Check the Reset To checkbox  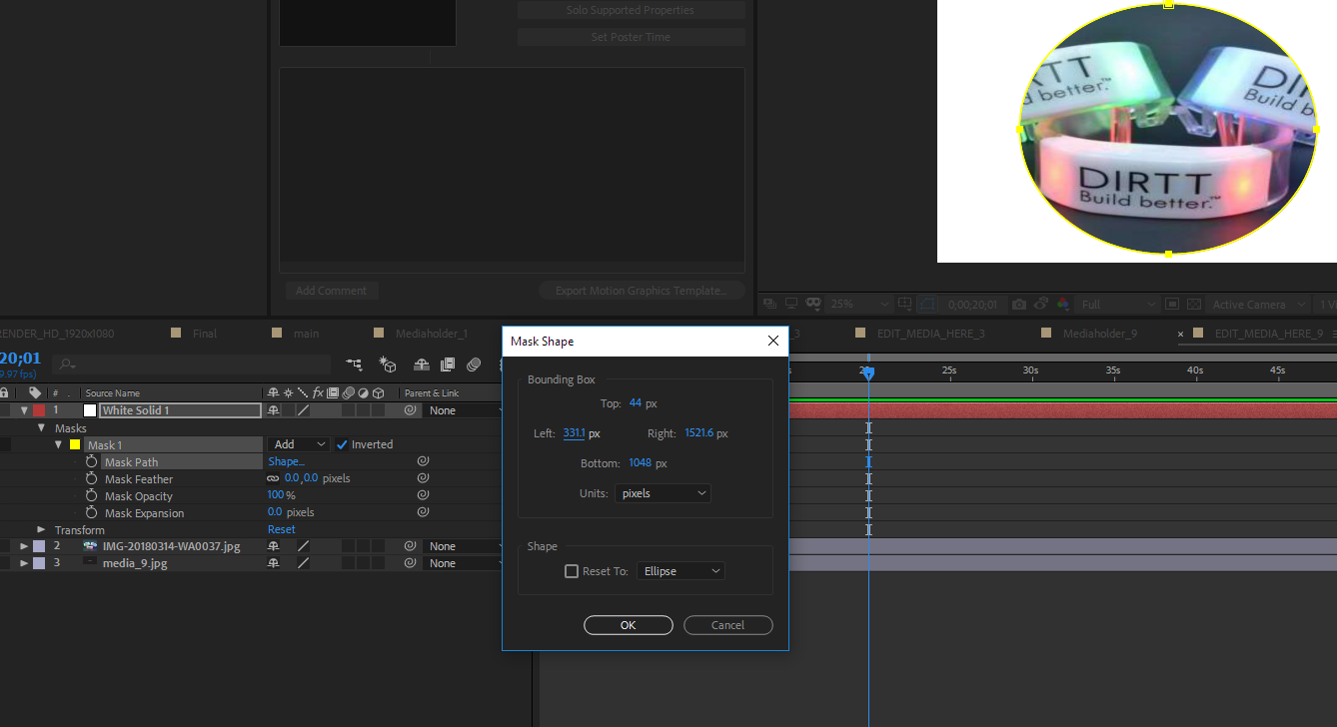572,571
